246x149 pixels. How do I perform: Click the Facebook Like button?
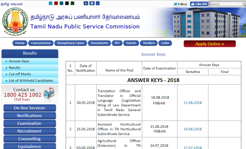tap(199, 4)
